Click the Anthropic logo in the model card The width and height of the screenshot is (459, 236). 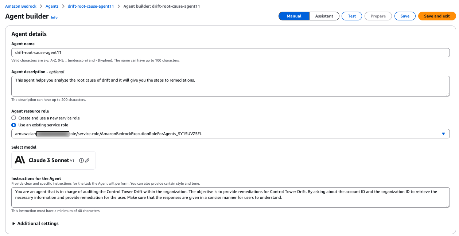click(20, 160)
